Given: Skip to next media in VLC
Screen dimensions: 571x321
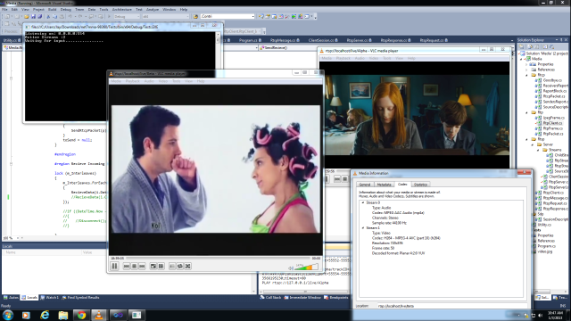Looking at the screenshot, I should click(142, 267).
